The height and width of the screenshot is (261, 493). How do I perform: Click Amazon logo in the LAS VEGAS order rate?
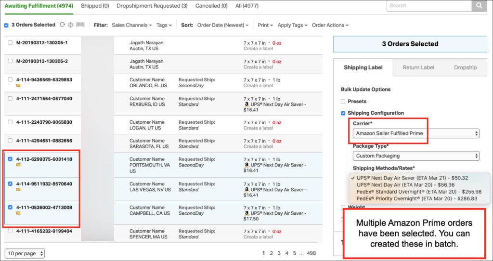point(247,190)
